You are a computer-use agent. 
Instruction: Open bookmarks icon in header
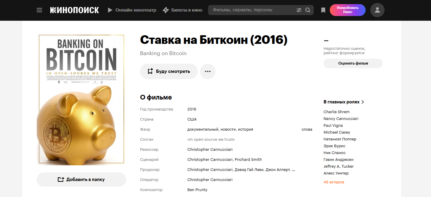point(323,10)
